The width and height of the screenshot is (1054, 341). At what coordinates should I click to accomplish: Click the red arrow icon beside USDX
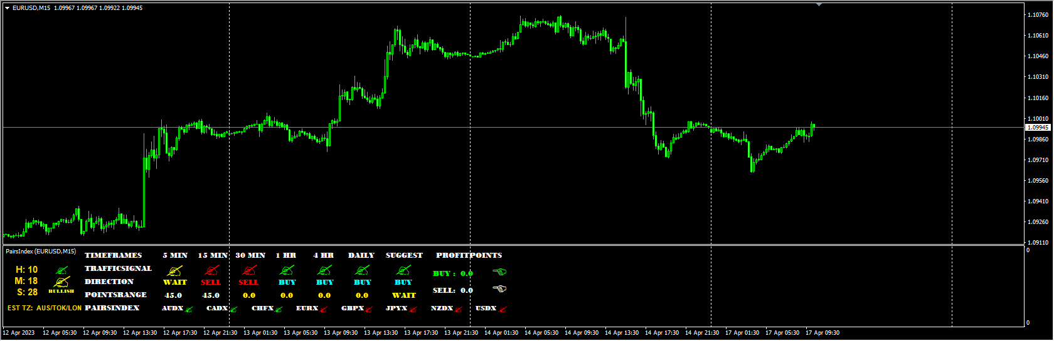[x=503, y=309]
